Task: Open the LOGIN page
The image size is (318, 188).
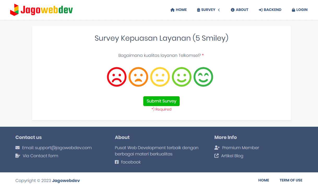Action: pyautogui.click(x=300, y=10)
